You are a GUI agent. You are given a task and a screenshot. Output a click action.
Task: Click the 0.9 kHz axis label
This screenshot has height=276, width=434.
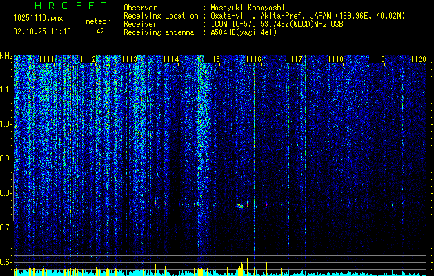(6, 159)
